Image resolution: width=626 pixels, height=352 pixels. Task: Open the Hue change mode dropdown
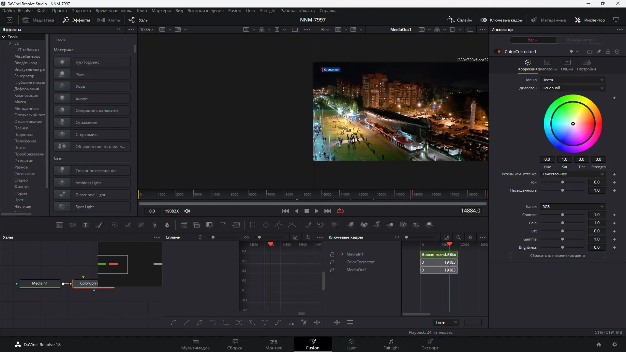tap(573, 174)
